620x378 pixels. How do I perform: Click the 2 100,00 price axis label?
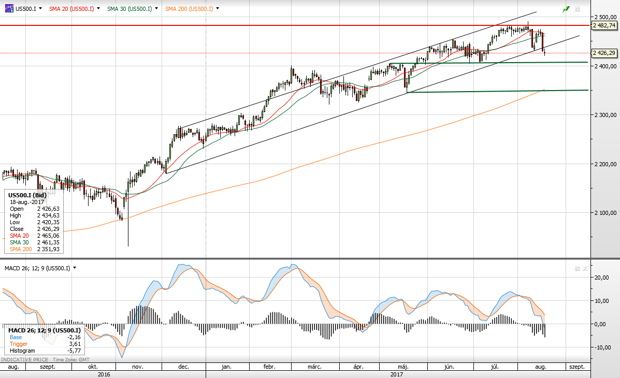(x=605, y=213)
